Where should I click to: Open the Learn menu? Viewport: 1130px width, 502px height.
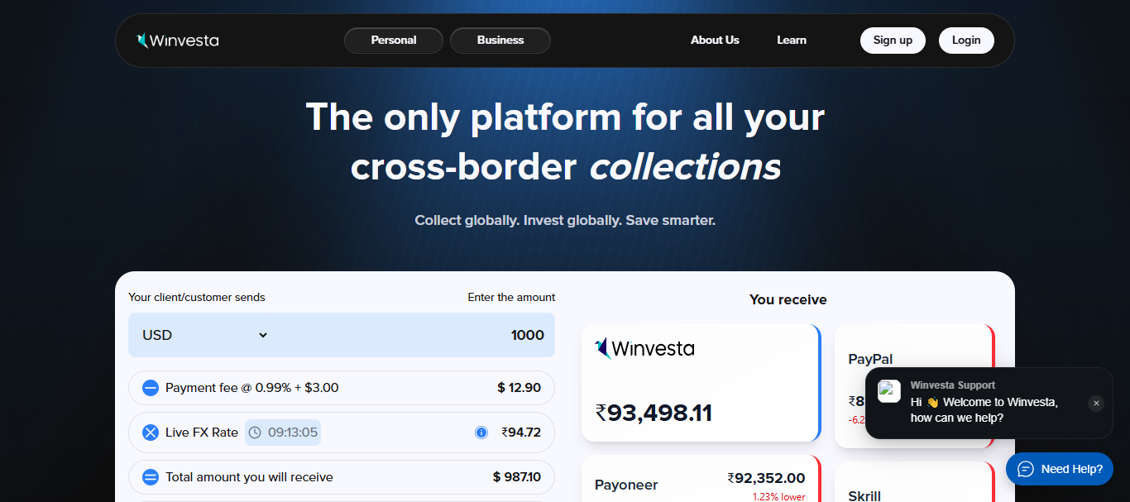pos(792,40)
